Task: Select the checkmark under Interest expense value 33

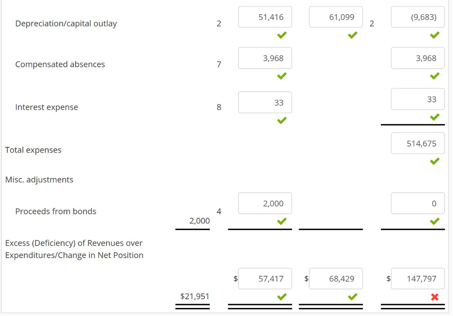Action: 281,119
